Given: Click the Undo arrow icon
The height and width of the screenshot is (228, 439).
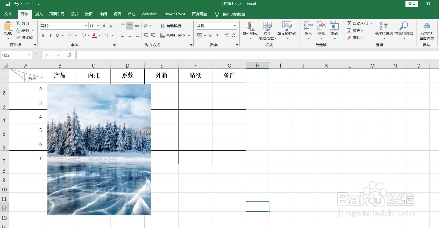Looking at the screenshot, I should point(16,4).
